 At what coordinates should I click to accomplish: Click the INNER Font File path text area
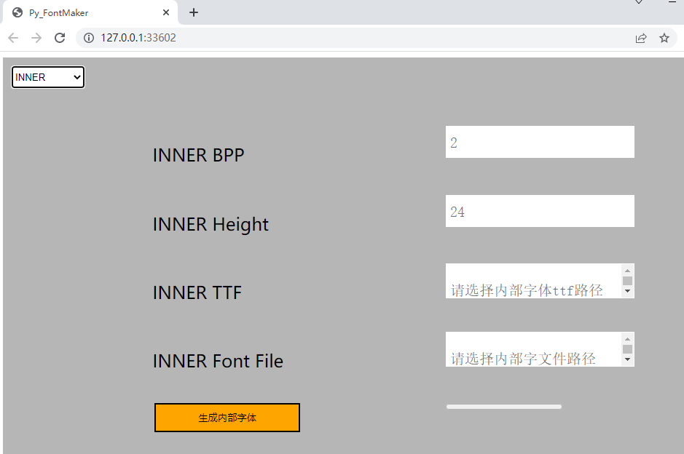coord(533,349)
